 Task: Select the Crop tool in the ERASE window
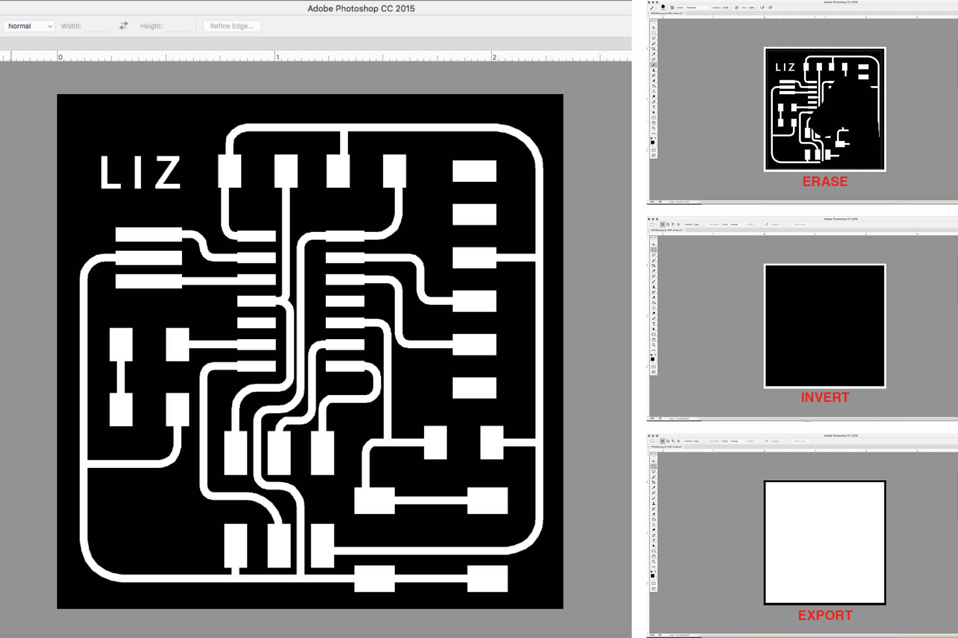(x=654, y=49)
